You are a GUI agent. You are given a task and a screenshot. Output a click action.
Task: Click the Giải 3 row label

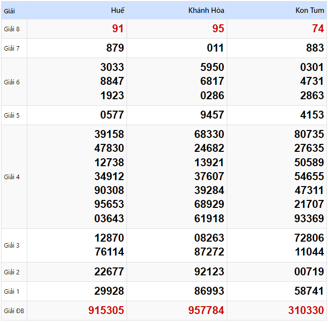(x=12, y=245)
